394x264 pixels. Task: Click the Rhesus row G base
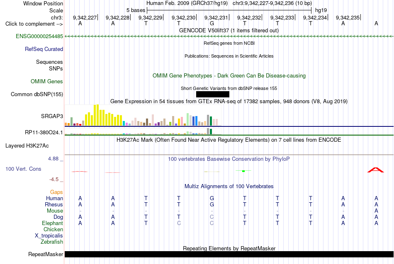(212, 204)
